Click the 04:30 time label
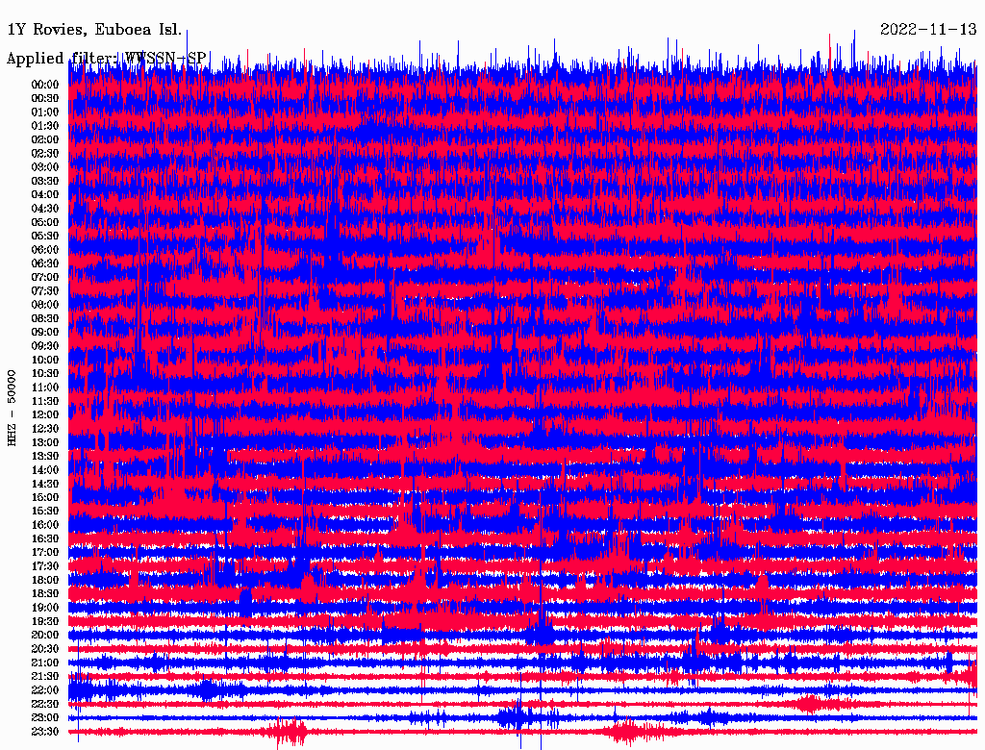 [45, 209]
